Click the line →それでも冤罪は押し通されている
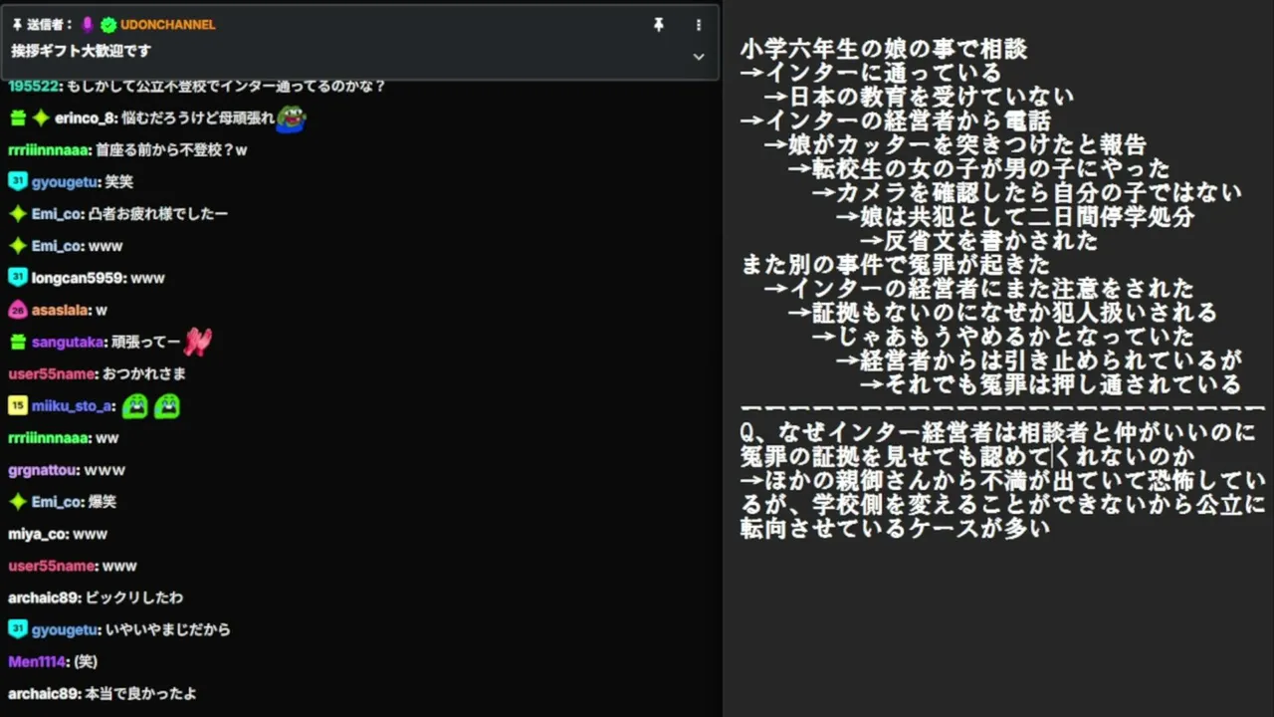Image resolution: width=1274 pixels, height=717 pixels. click(x=1050, y=384)
